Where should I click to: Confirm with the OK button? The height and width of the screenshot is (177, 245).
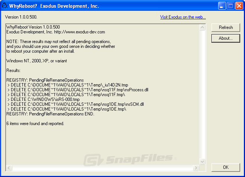(x=226, y=167)
